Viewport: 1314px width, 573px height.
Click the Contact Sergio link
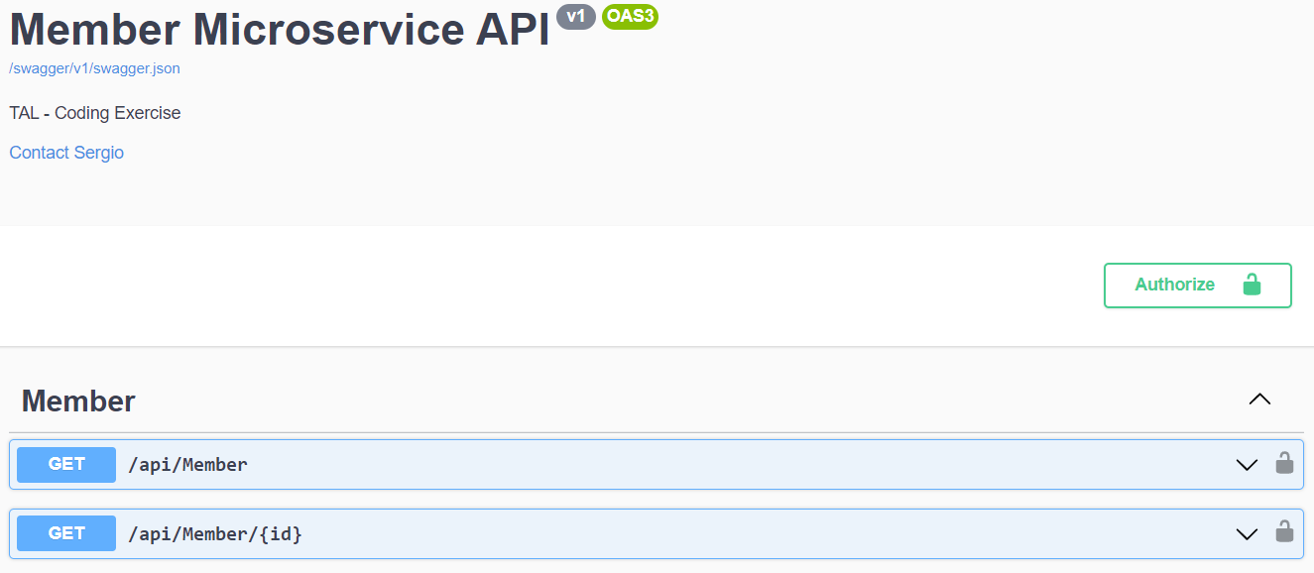point(65,152)
